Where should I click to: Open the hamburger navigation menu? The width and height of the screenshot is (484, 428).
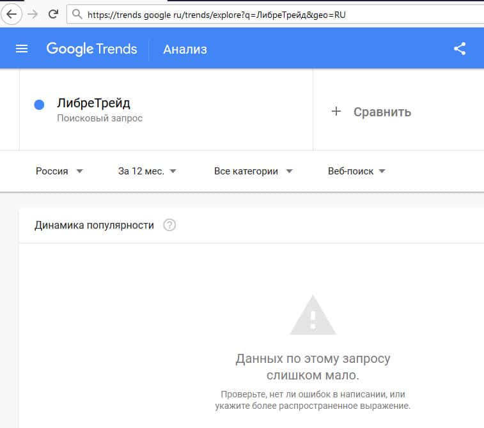coord(22,49)
